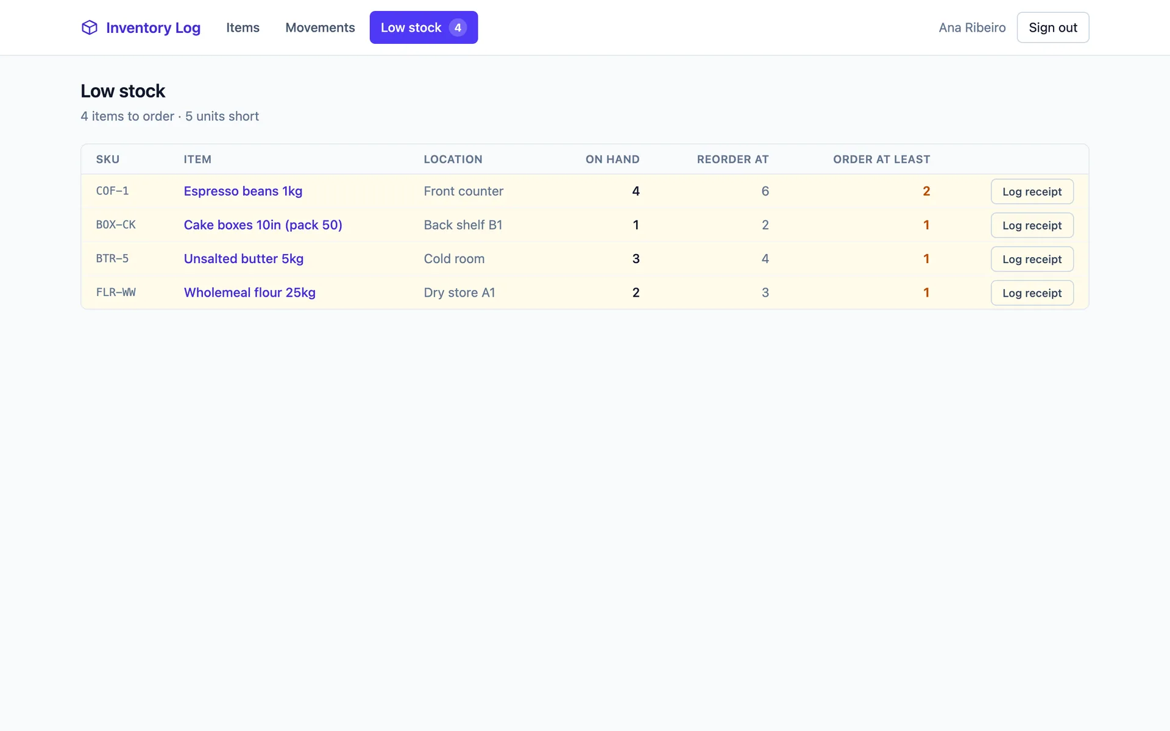Click the Cold room location cell
Image resolution: width=1170 pixels, height=731 pixels.
click(x=454, y=259)
